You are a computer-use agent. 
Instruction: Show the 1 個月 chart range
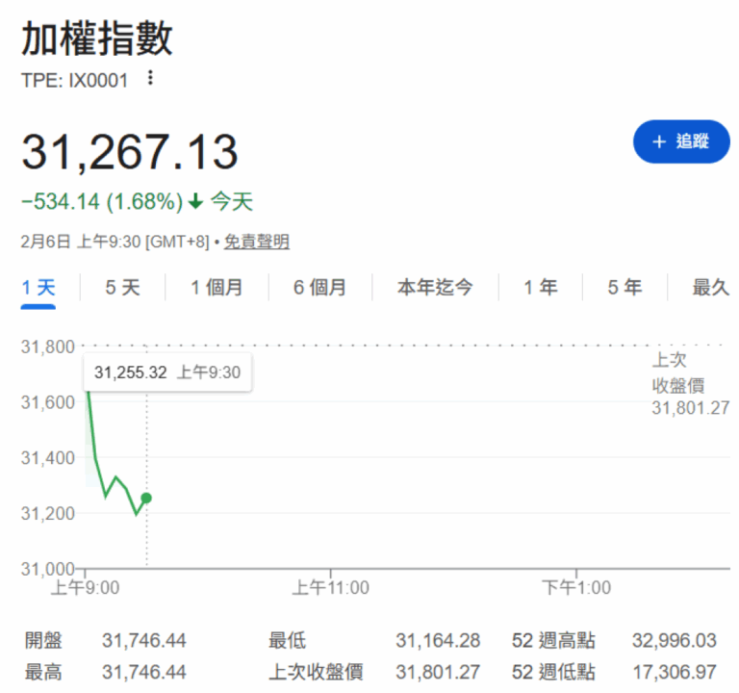tap(216, 287)
